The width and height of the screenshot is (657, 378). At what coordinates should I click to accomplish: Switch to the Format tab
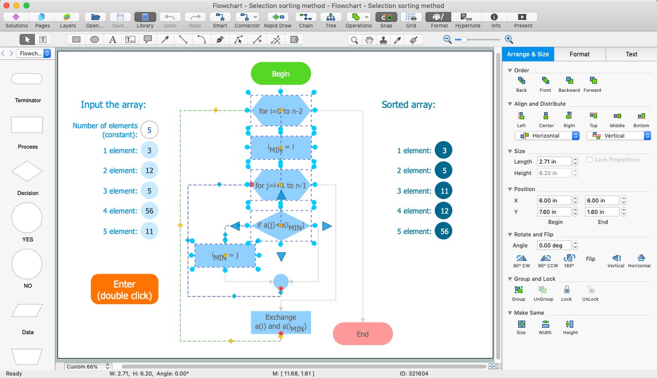[579, 54]
